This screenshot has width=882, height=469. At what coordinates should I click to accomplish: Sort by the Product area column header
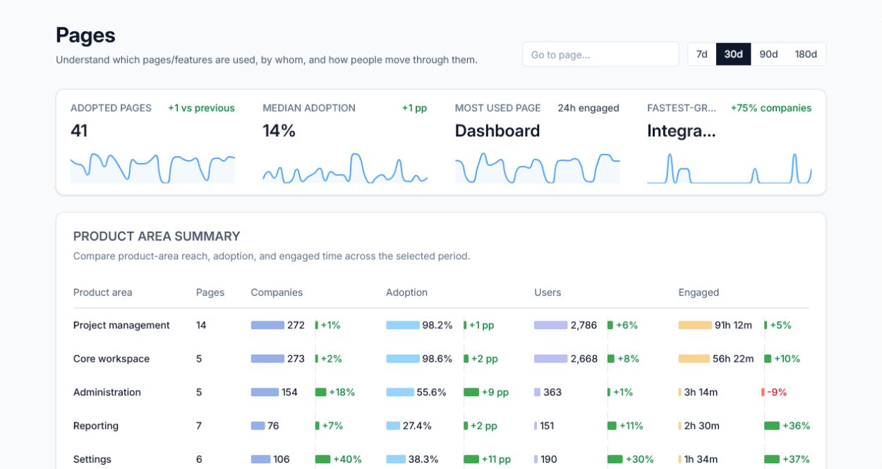102,292
